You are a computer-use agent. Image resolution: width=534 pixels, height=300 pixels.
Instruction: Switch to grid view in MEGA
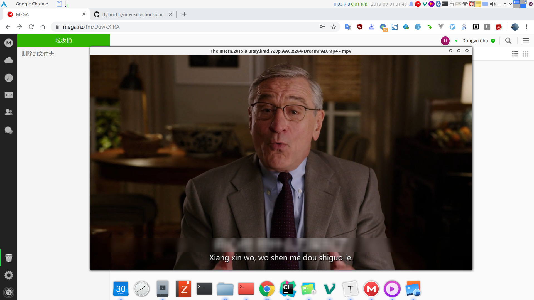(525, 54)
